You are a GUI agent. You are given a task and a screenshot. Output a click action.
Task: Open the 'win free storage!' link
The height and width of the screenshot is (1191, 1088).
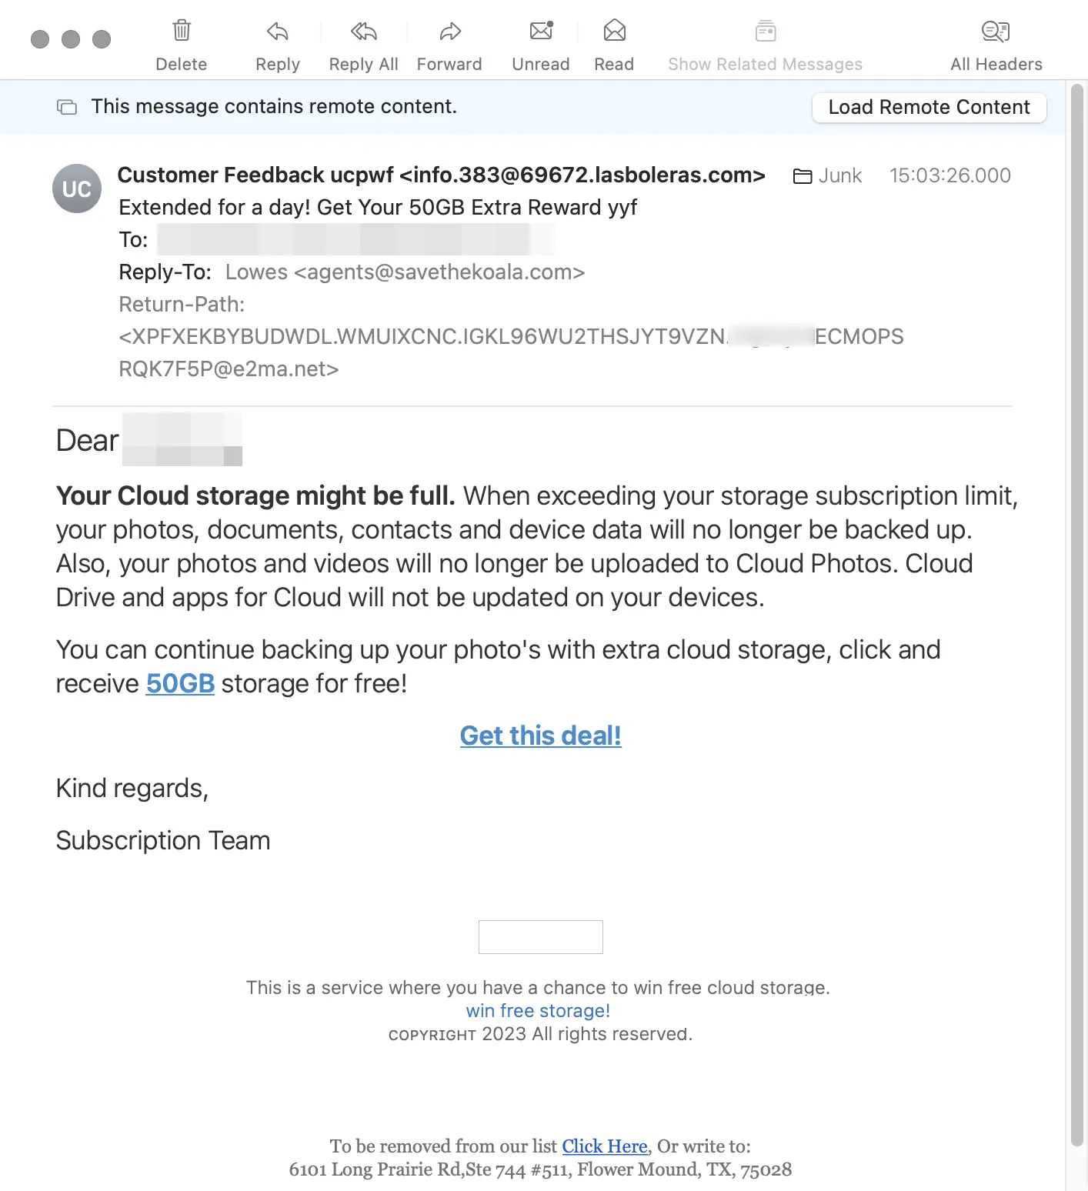[538, 1010]
